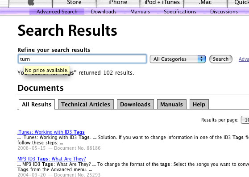249x177 pixels.
Task: Click the 'Refine your search results' label
Action: tap(54, 50)
